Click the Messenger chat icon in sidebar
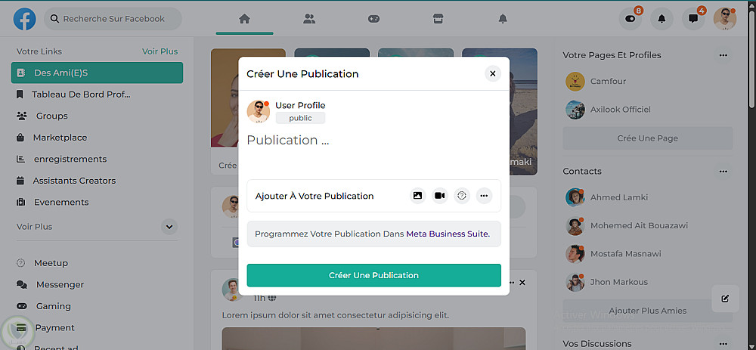Viewport: 756px width, 350px height. pyautogui.click(x=22, y=285)
